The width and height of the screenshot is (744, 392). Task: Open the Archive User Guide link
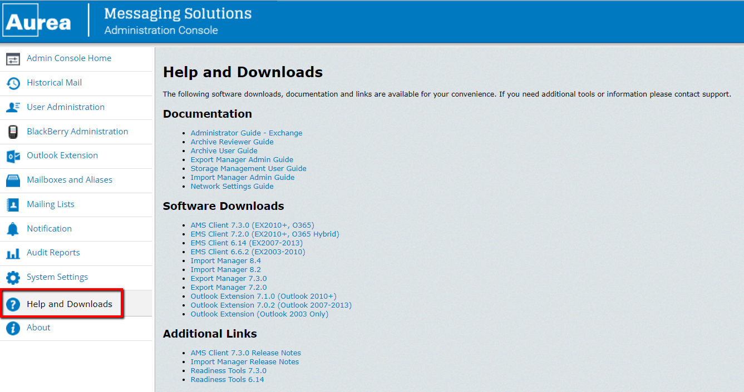point(224,151)
